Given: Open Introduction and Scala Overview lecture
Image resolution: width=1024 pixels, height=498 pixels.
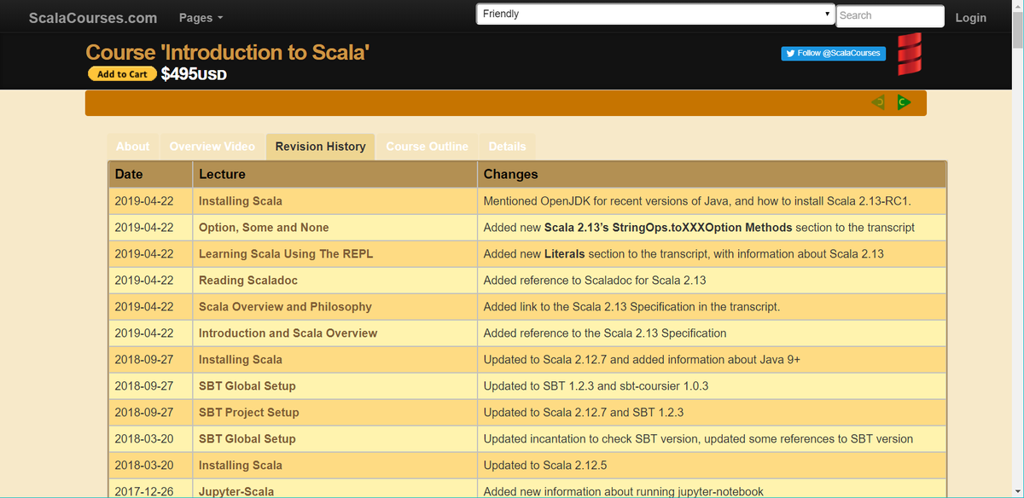Looking at the screenshot, I should 288,333.
